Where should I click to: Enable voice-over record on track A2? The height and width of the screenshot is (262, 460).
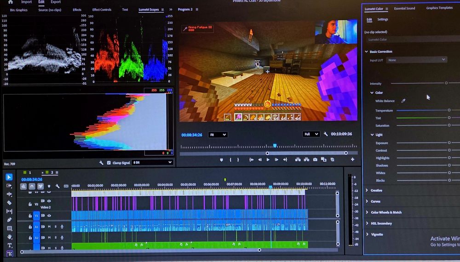click(x=62, y=237)
